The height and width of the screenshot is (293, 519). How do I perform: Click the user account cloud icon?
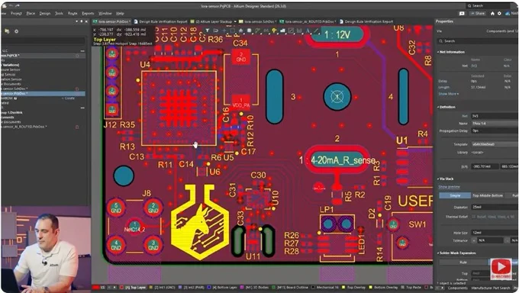[x=508, y=14]
